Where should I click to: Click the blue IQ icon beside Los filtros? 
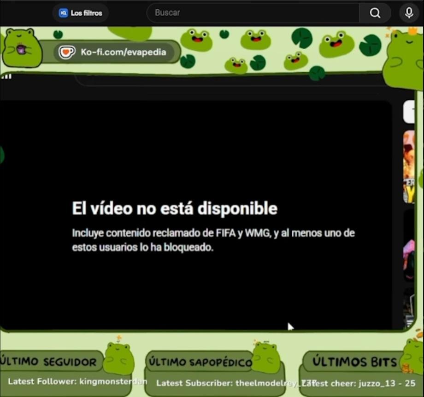coord(63,13)
